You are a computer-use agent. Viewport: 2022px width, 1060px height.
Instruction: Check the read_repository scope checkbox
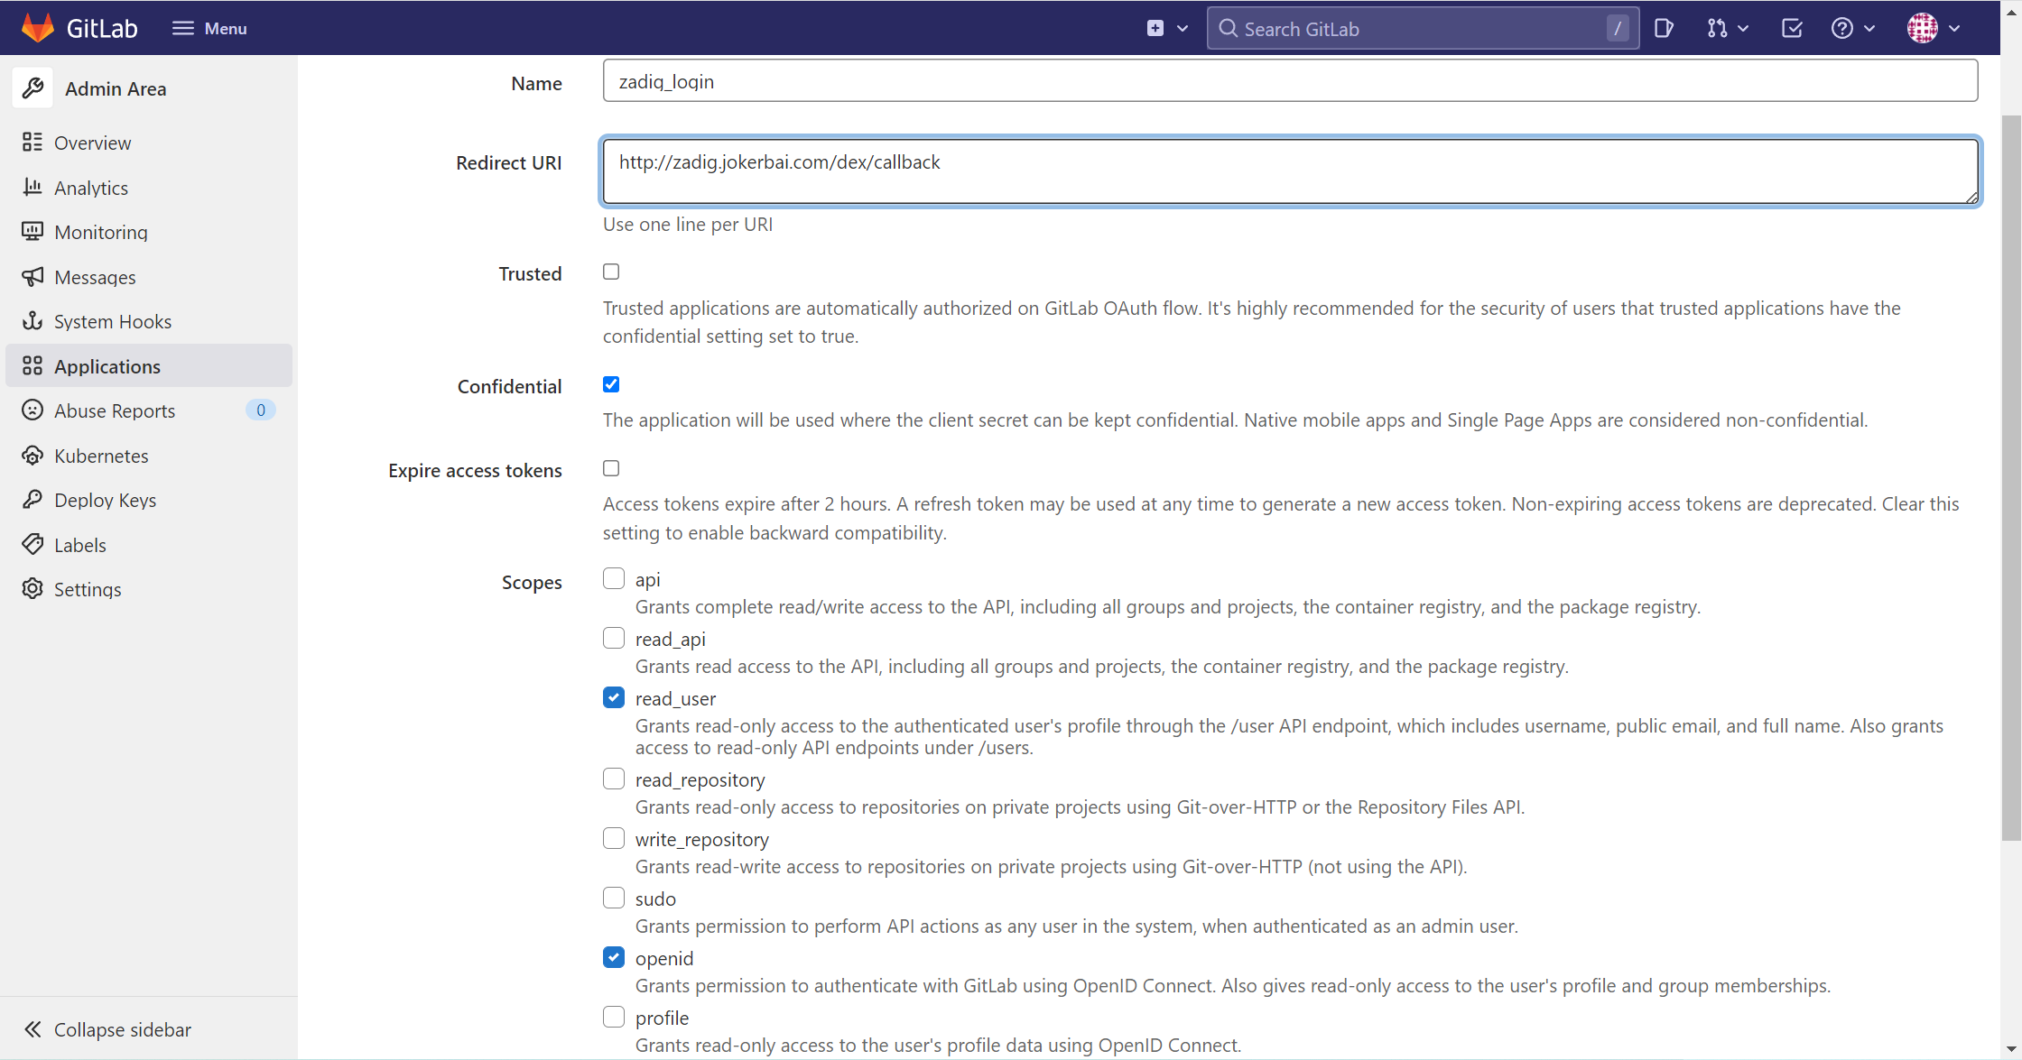tap(614, 779)
